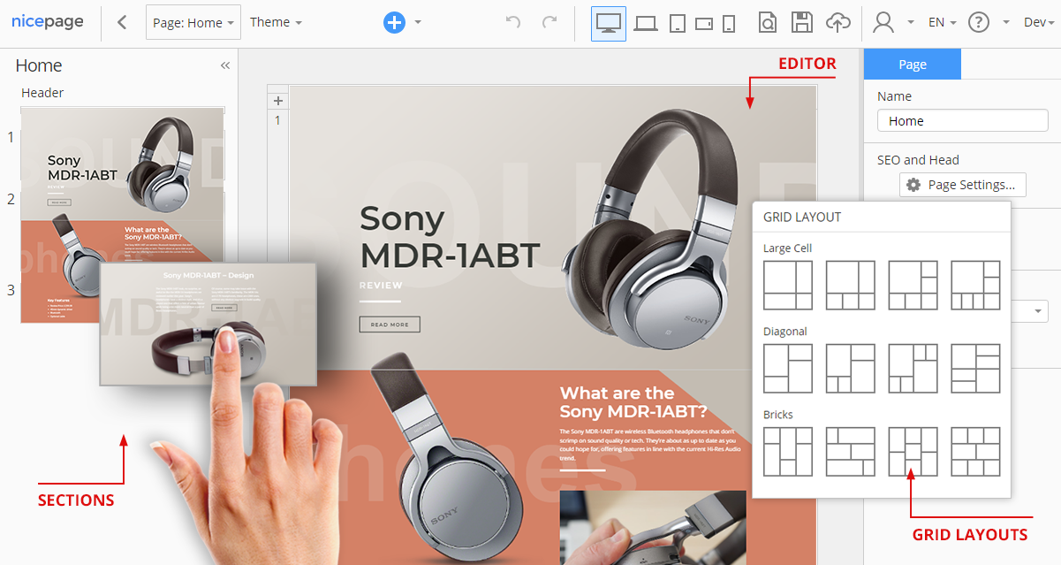
Task: Select the dragged 'Sony MDR-1ABT – Design' section thumbnail
Action: tap(208, 324)
